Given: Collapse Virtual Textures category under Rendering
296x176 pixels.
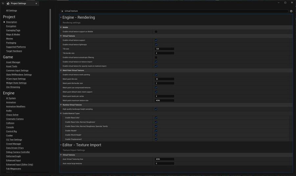Looking at the screenshot, I should point(61,36).
